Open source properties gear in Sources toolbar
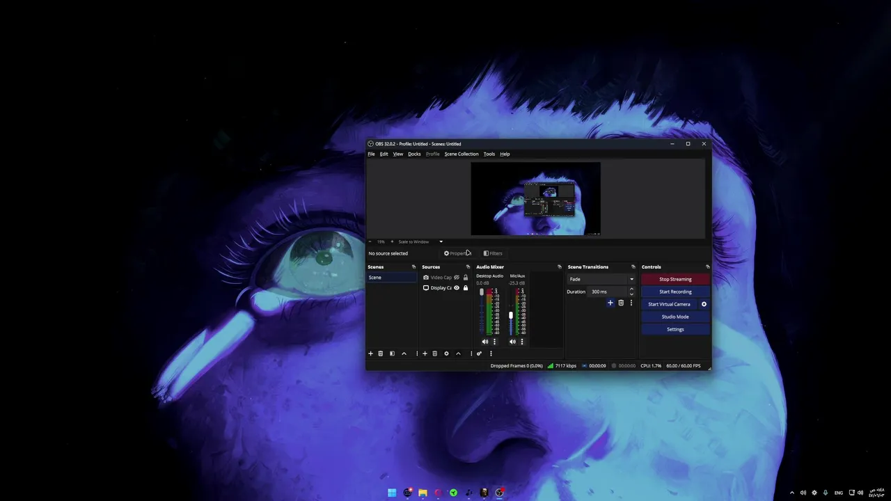Viewport: 891px width, 501px height. [446, 353]
